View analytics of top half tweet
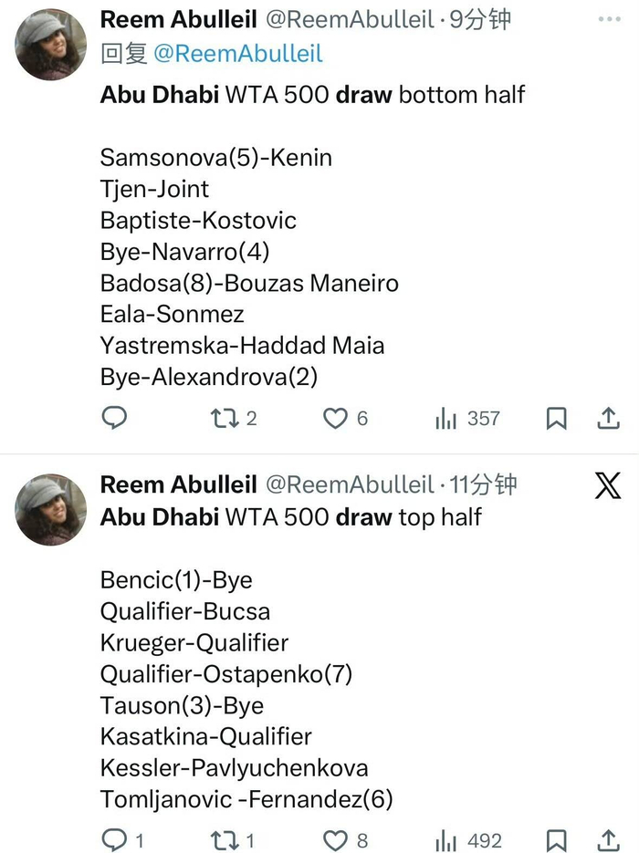 [446, 839]
